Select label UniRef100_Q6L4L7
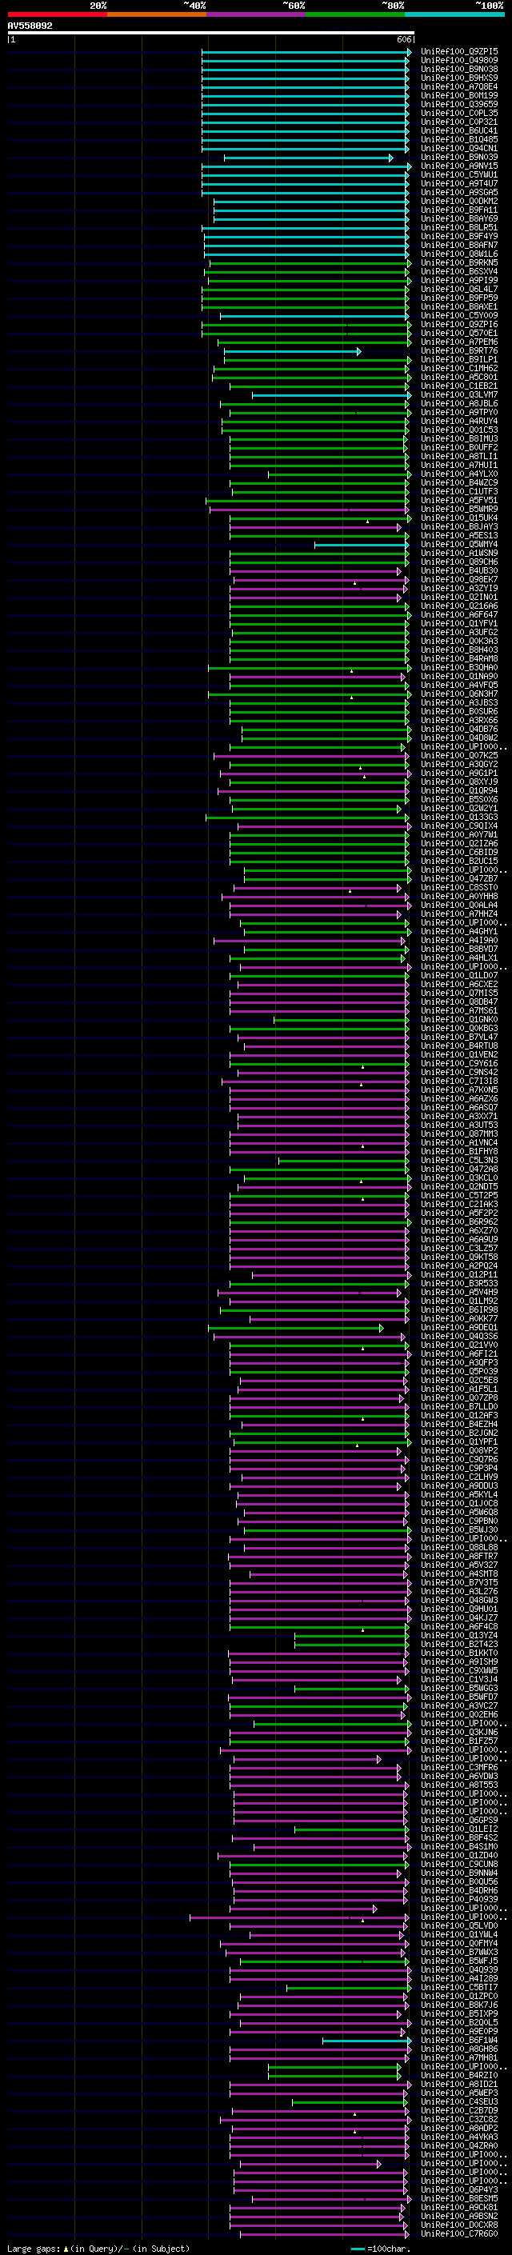Image resolution: width=512 pixels, height=2255 pixels. tap(459, 289)
